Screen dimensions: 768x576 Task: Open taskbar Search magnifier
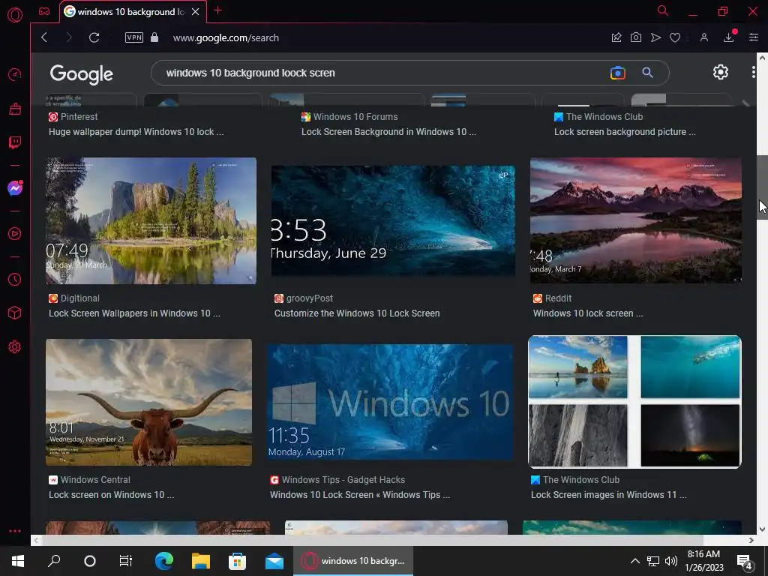tap(54, 561)
